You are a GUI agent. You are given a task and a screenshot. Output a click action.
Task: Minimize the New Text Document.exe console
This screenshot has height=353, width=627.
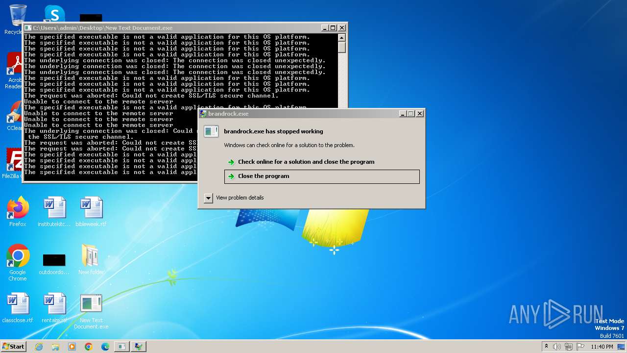[x=325, y=28]
